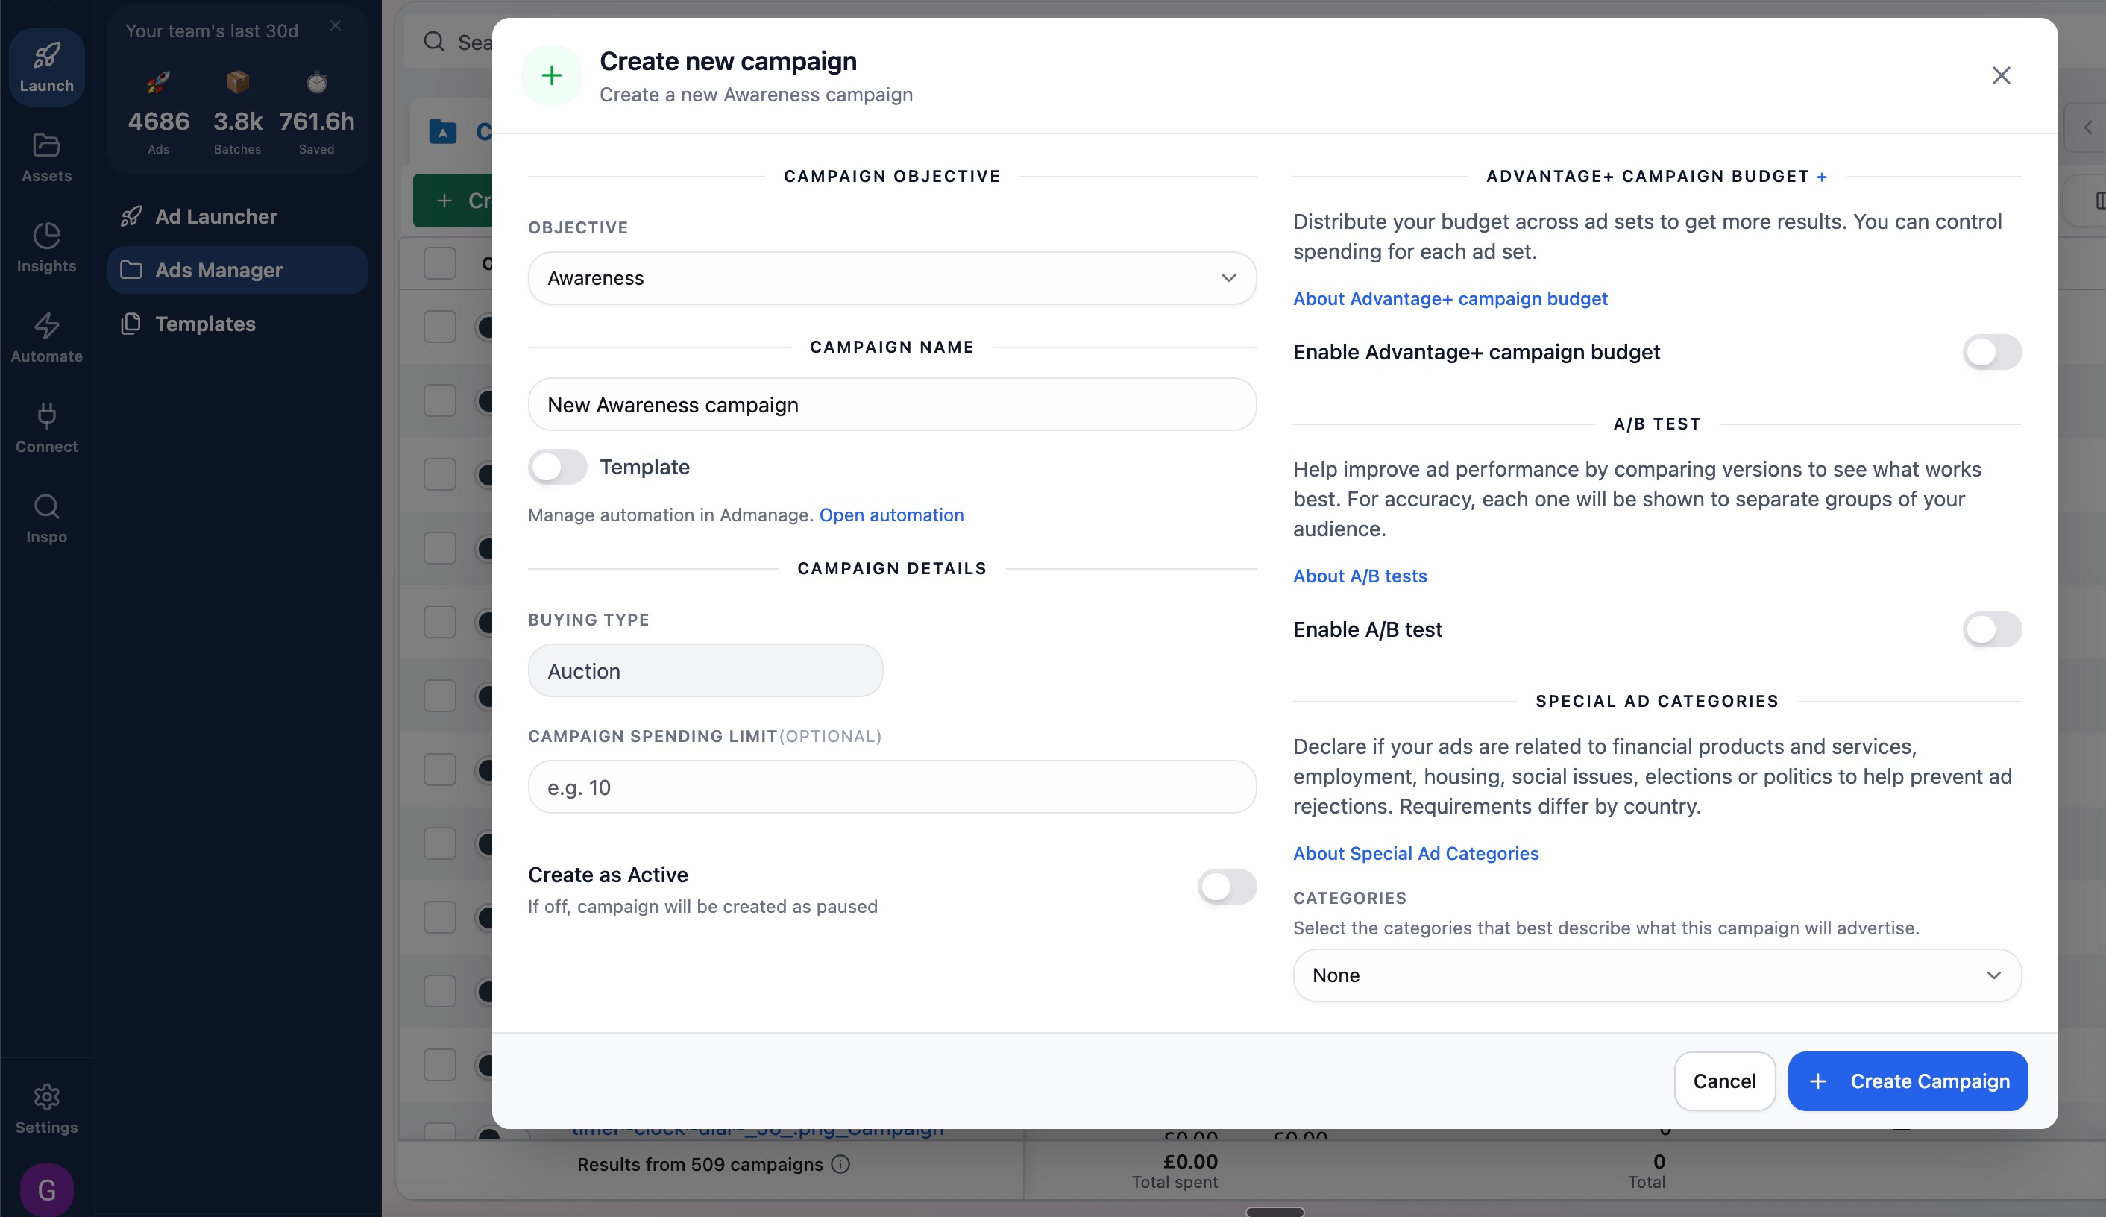Click the profile avatar at bottom left

tap(46, 1189)
